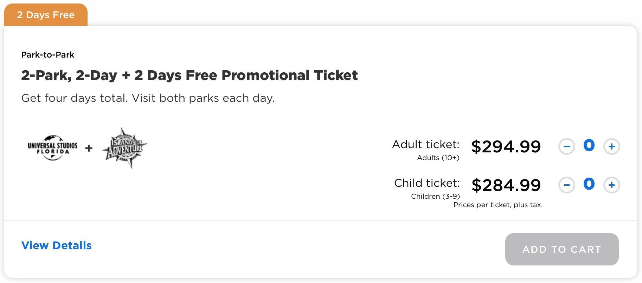Click the $294.99 adult price
This screenshot has width=642, height=283.
pos(506,146)
